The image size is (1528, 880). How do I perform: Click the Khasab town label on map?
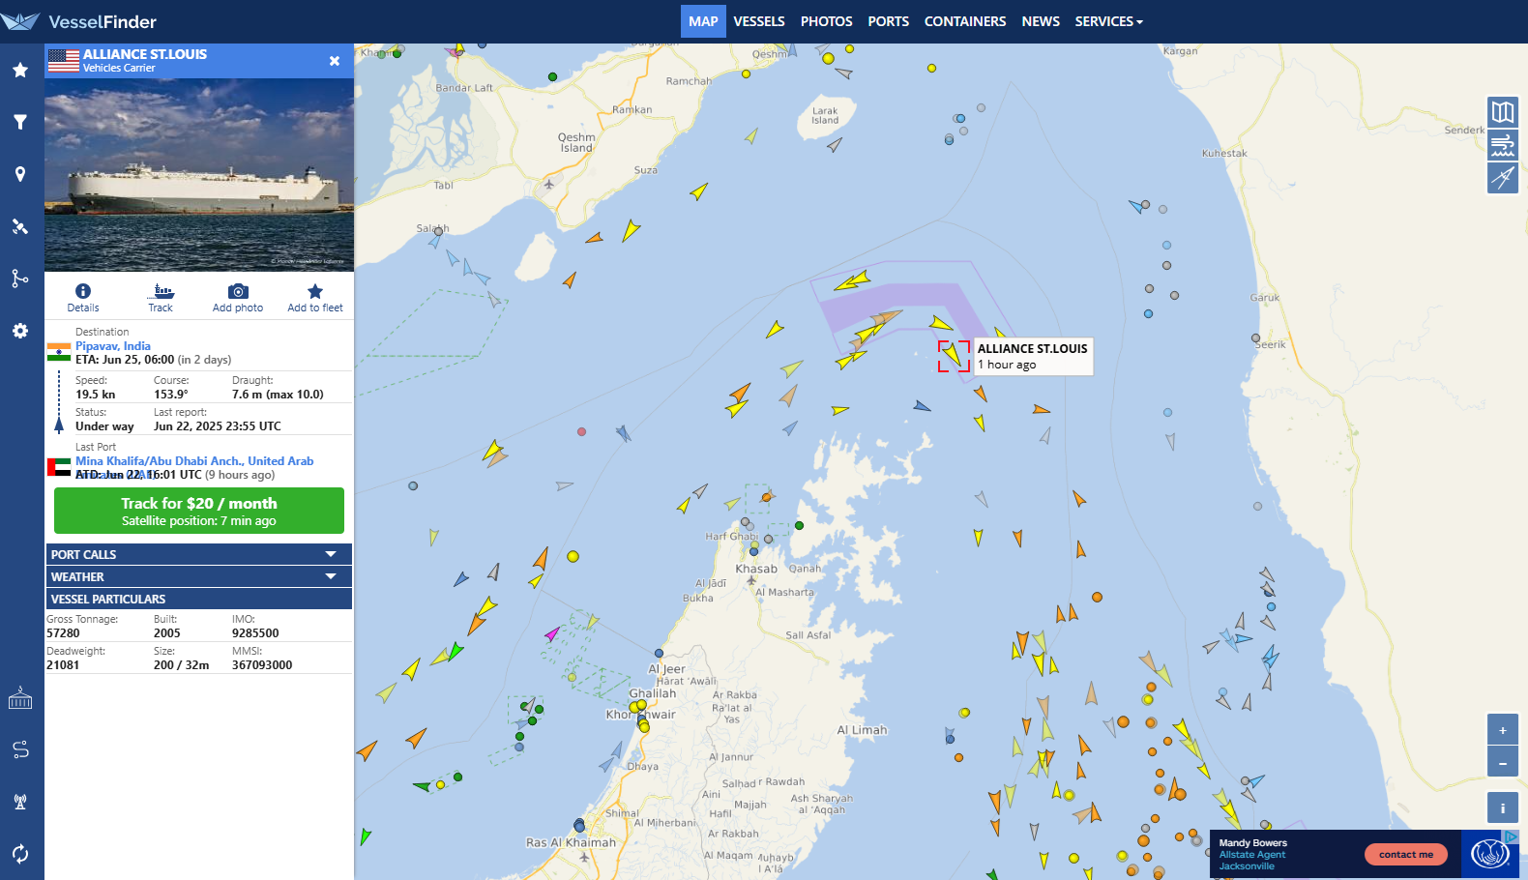coord(756,569)
